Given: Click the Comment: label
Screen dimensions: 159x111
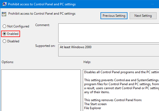Looking at the screenshot, I should coord(42,25).
